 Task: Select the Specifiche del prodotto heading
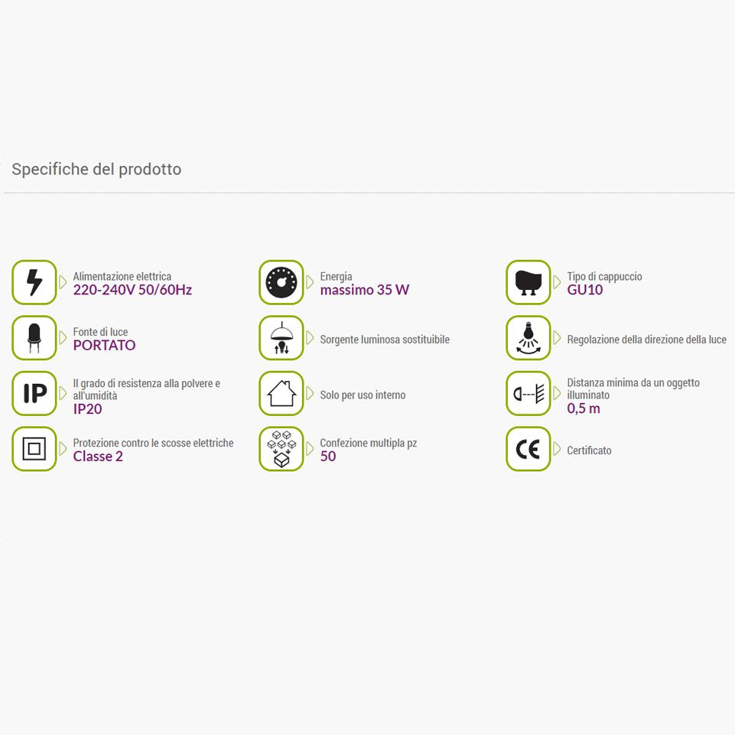click(x=96, y=169)
